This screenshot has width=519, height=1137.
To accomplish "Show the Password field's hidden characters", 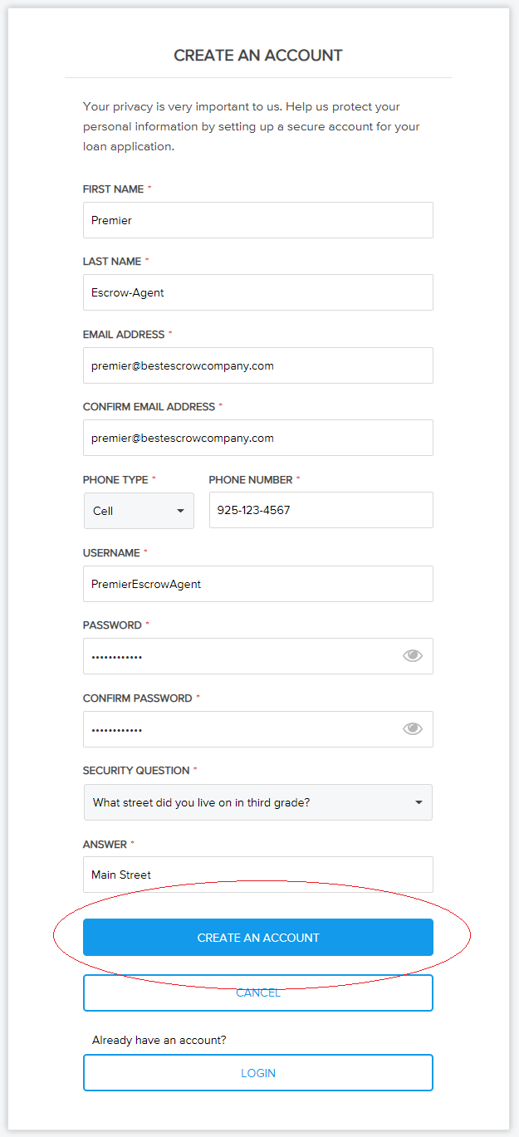I will [413, 656].
